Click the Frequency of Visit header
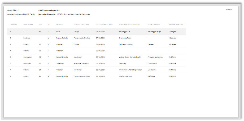Viewport: 244px width, 121px height. (x=176, y=25)
